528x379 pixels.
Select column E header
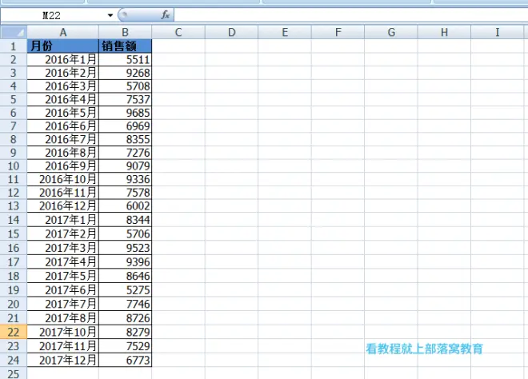[x=285, y=32]
